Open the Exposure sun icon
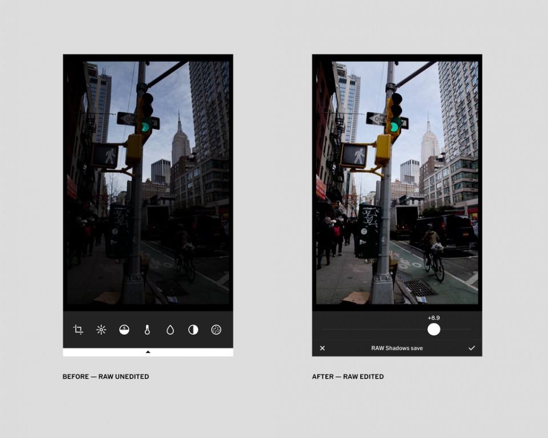This screenshot has height=438, width=548. click(x=101, y=330)
